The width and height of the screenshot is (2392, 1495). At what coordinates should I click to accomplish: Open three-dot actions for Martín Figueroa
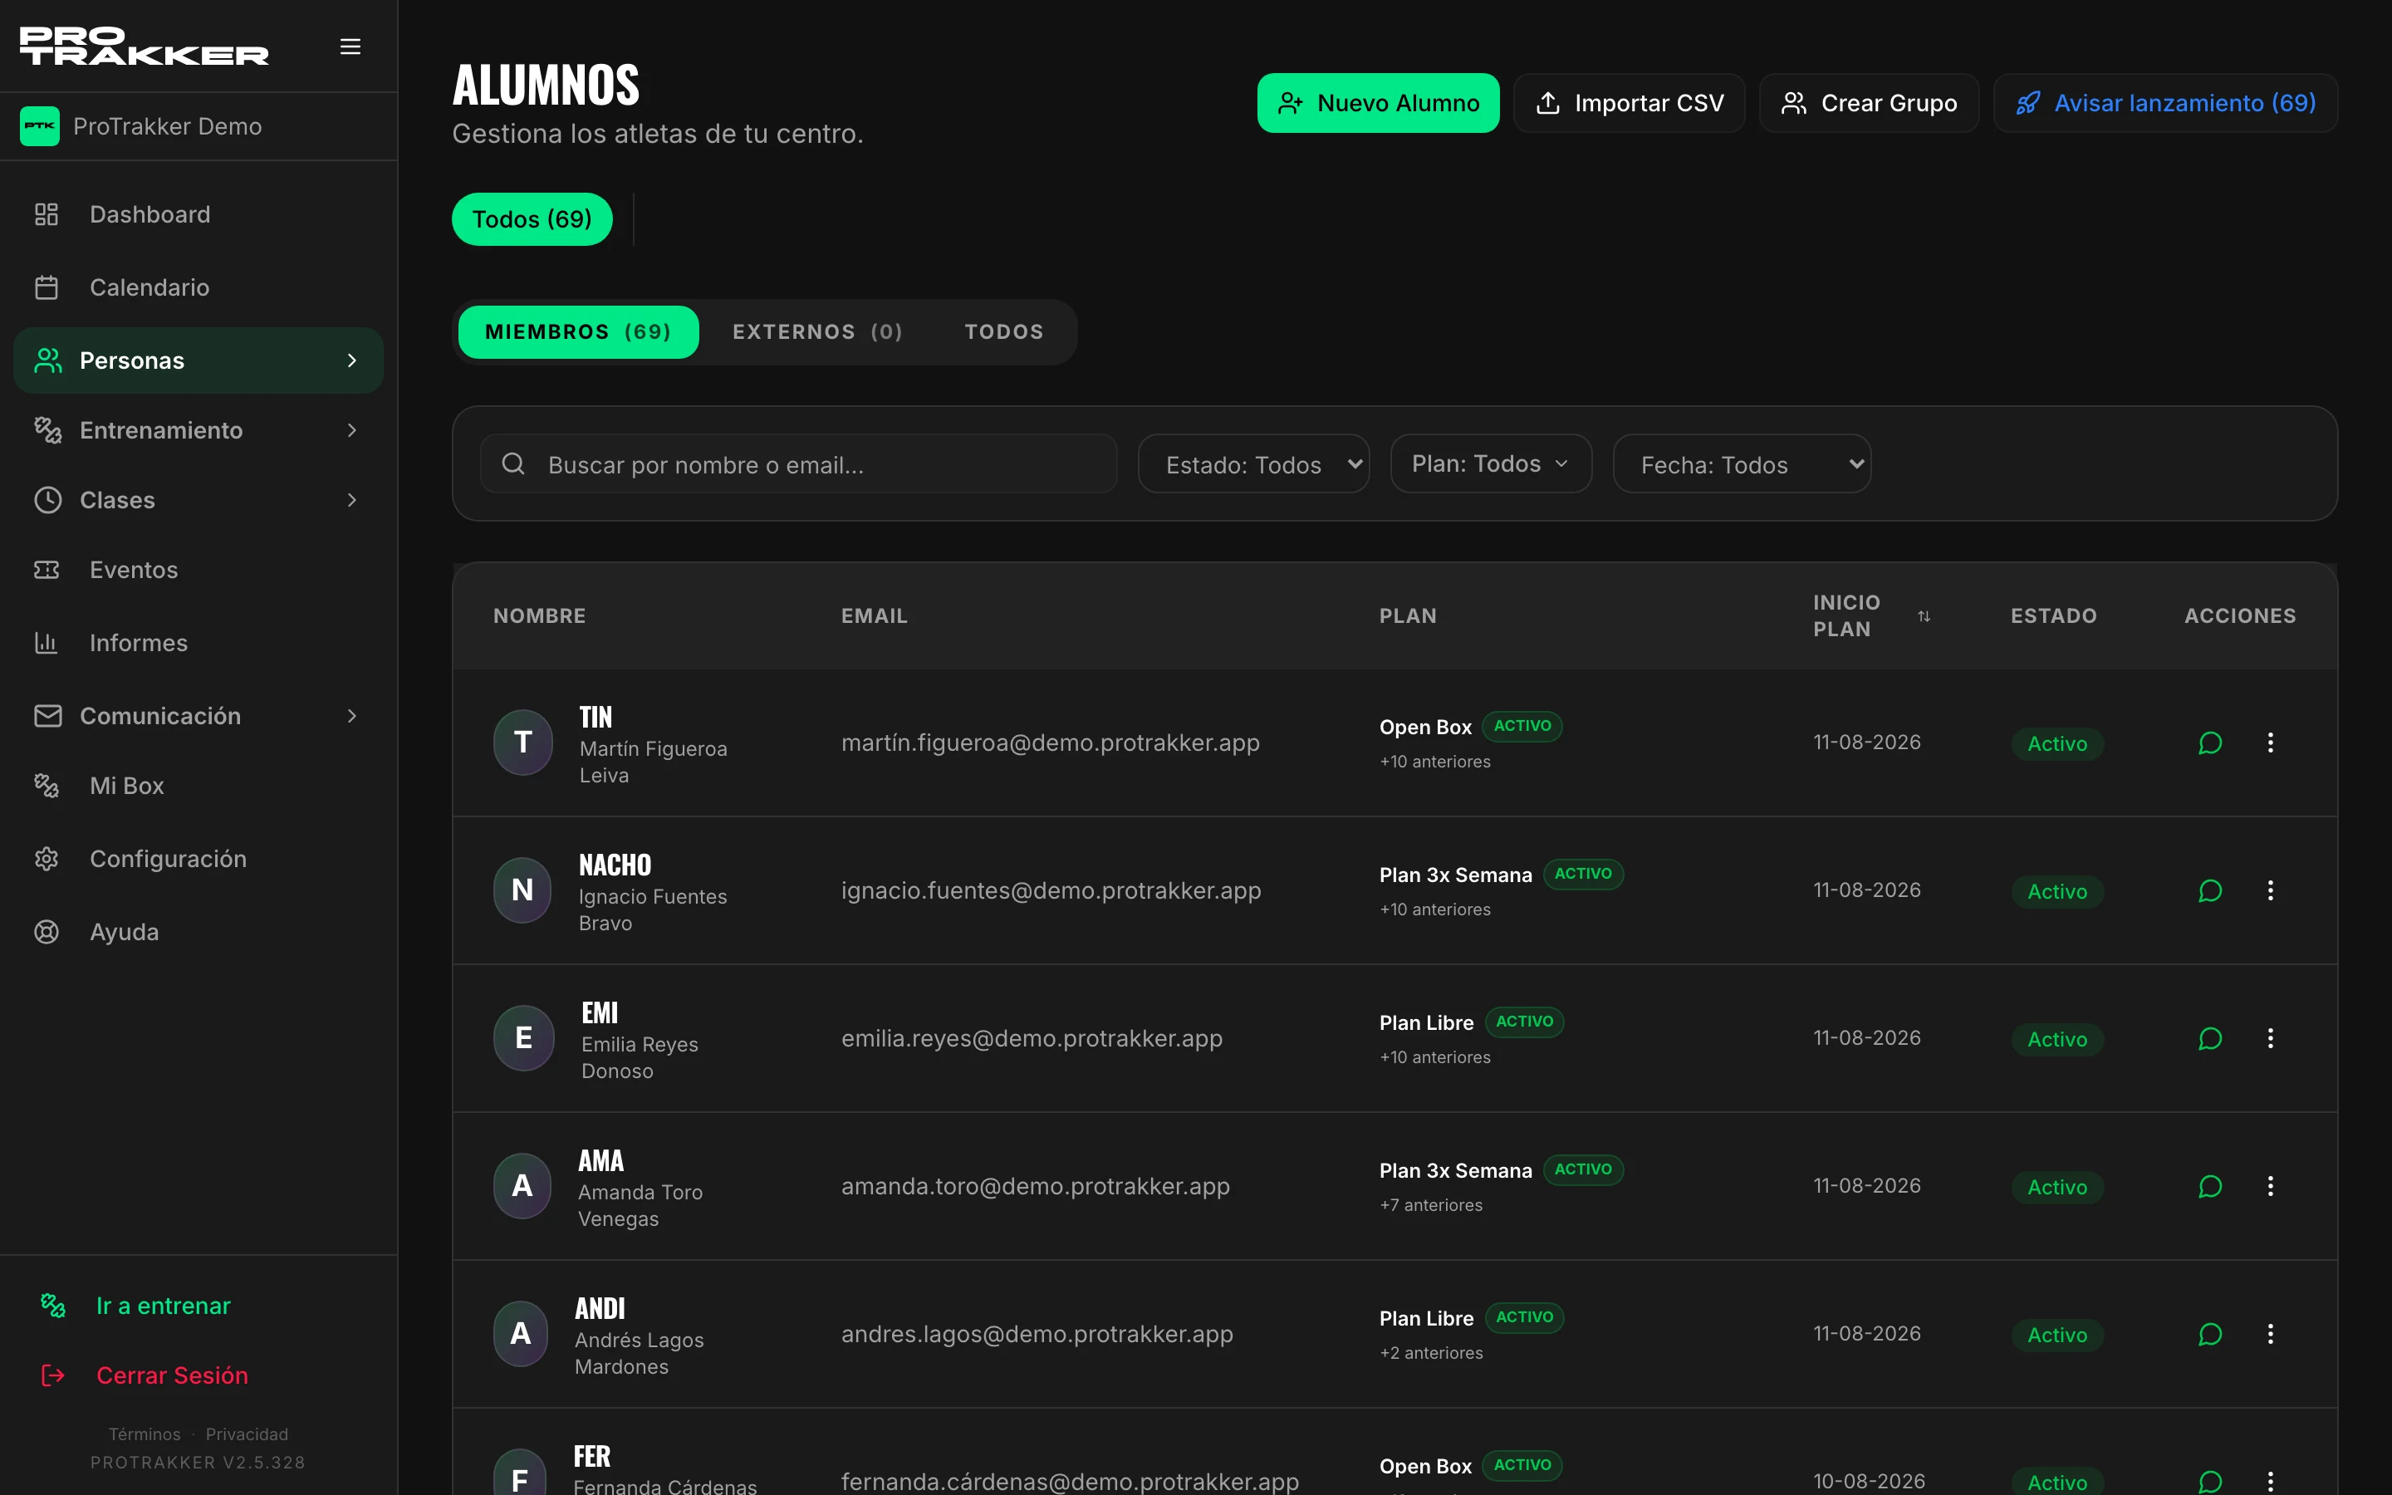[2271, 743]
